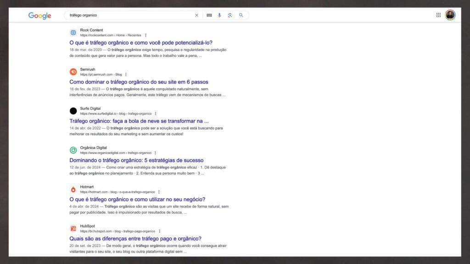This screenshot has width=470, height=264.
Task: Open more options for Semrush result
Action: 126,75
